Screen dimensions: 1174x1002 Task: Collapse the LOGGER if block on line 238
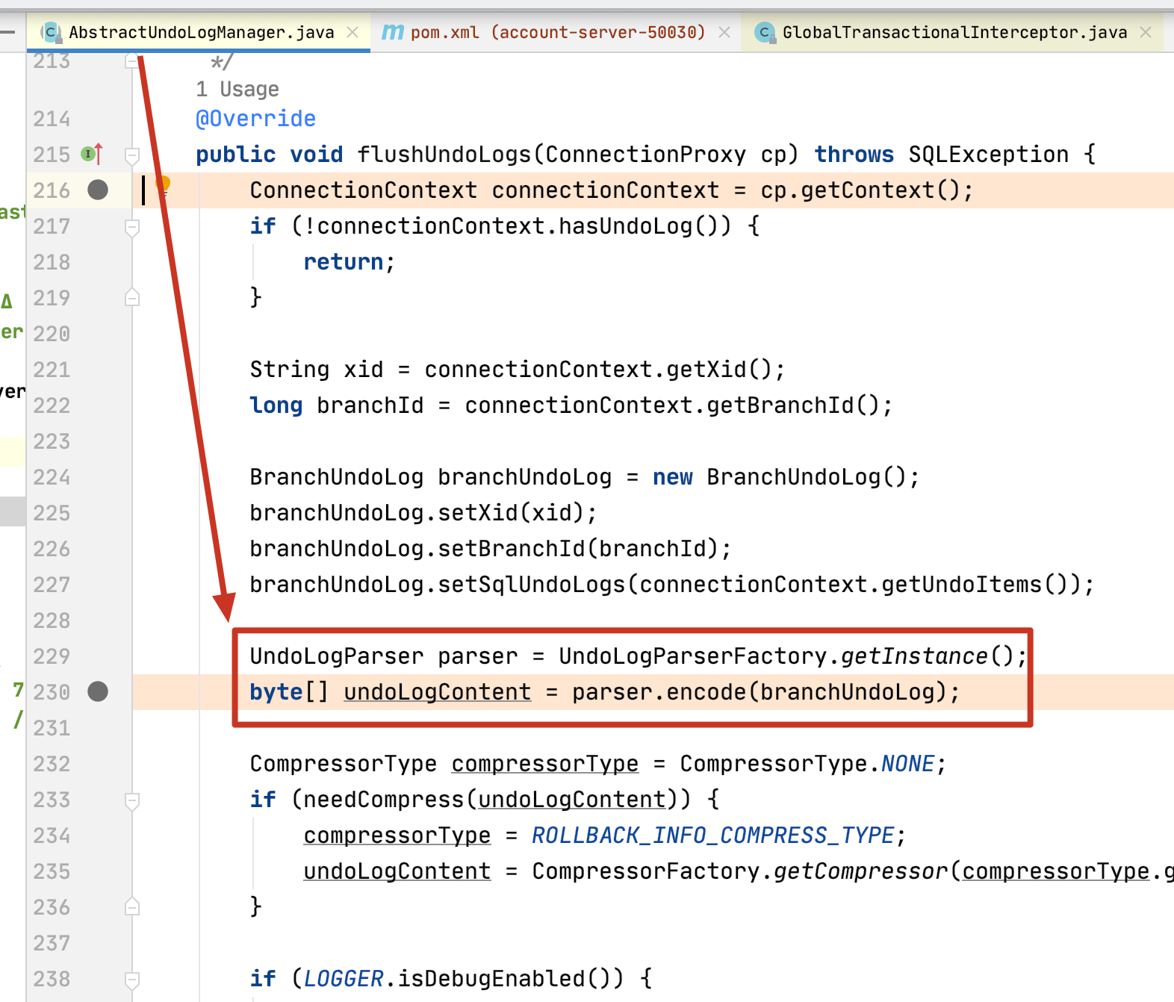[x=132, y=980]
